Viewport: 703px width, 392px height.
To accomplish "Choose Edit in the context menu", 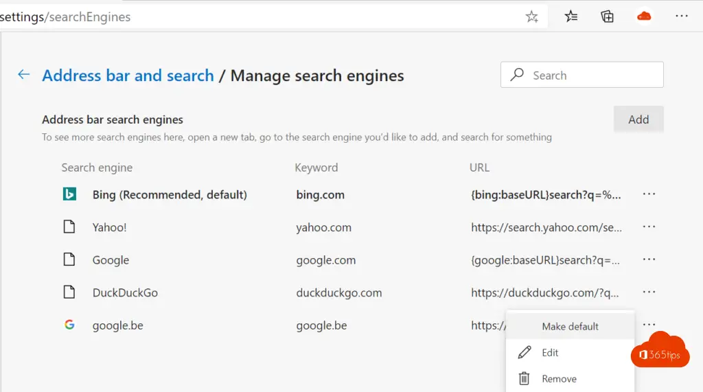I will point(570,353).
